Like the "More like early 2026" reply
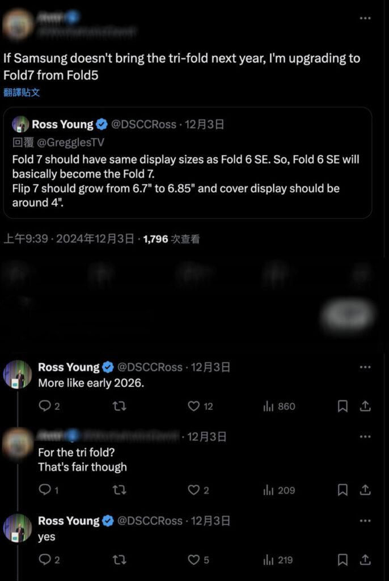Image resolution: width=389 pixels, height=581 pixels. (x=194, y=406)
